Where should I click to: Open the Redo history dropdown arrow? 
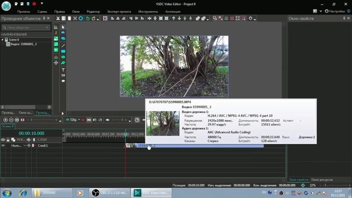(x=98, y=20)
